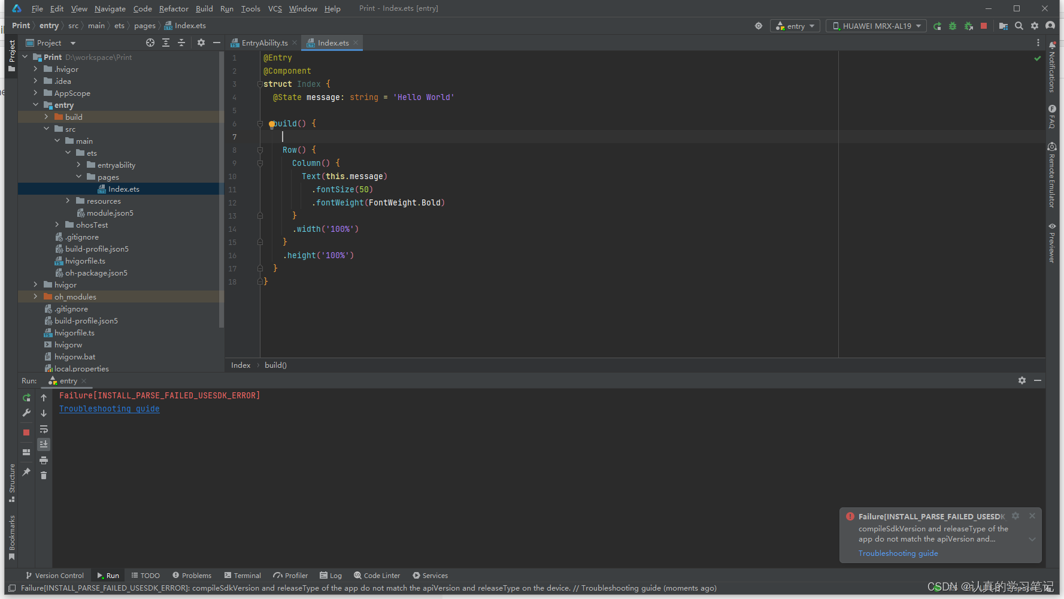Open the Settings gear in the top toolbar

pos(1035,26)
